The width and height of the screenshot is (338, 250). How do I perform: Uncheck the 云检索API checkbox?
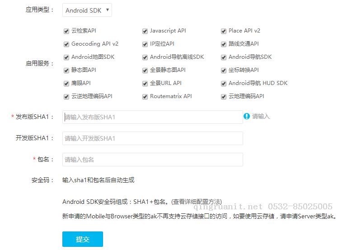point(66,31)
